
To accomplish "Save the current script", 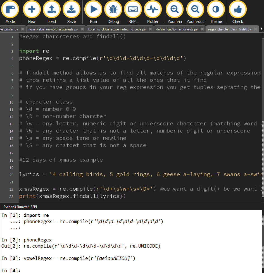I will point(72,12).
